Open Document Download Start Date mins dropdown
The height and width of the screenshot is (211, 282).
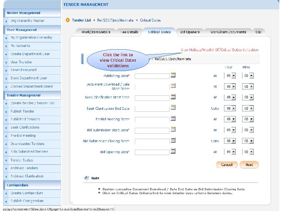tap(251, 87)
